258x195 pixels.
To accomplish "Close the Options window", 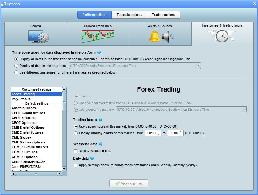I will click(254, 4).
